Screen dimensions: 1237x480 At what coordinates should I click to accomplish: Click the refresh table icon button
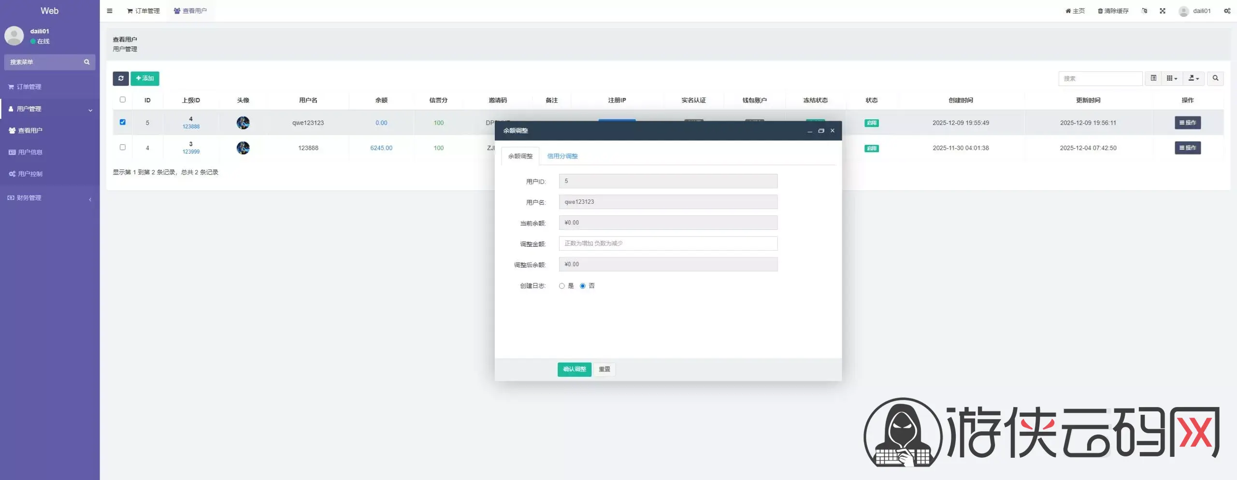coord(120,78)
